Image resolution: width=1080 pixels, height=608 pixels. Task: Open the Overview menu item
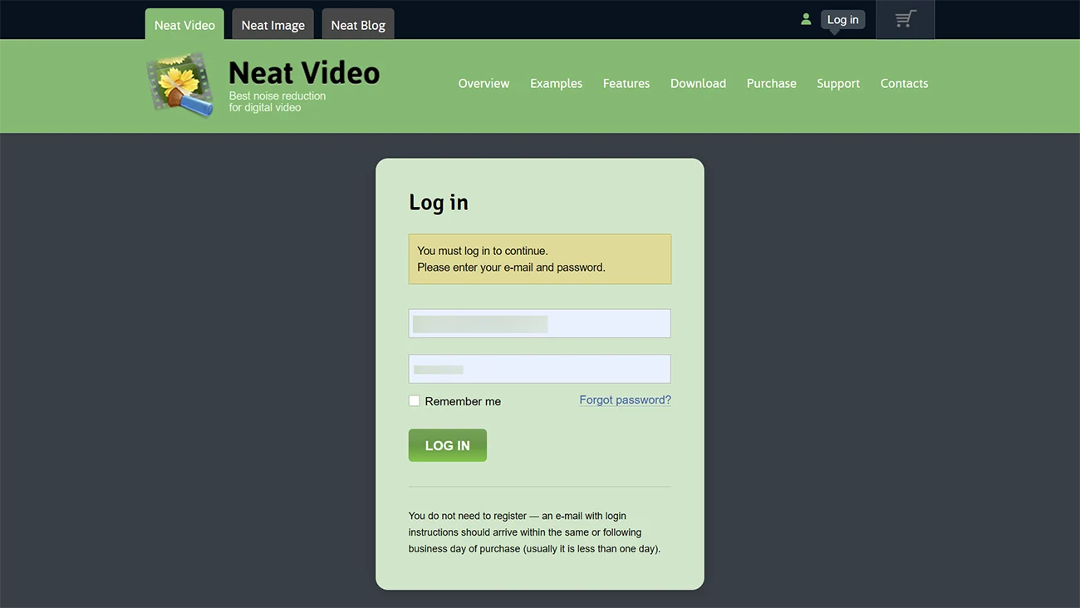point(484,83)
